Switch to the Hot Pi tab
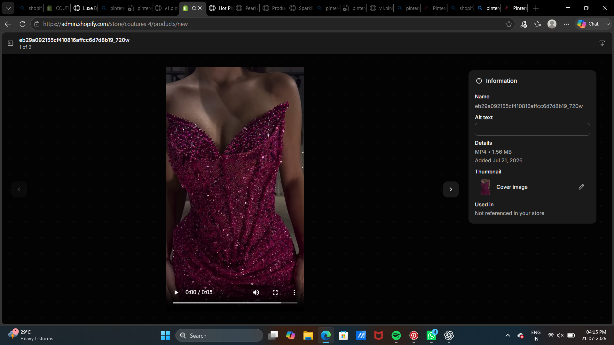Image resolution: width=614 pixels, height=345 pixels. (220, 8)
